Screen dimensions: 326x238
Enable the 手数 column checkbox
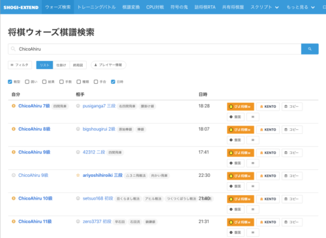pos(61,82)
